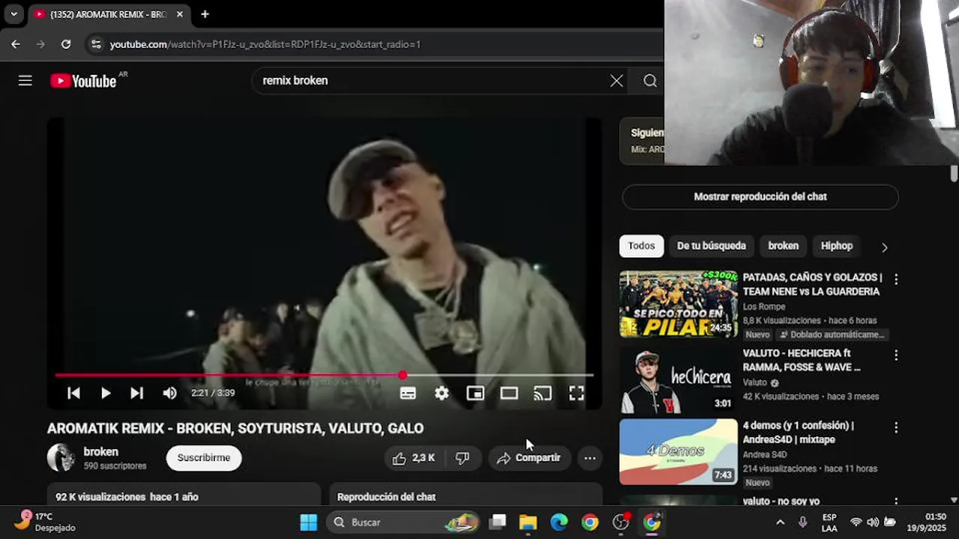Click the browser address bar URL

[x=265, y=44]
